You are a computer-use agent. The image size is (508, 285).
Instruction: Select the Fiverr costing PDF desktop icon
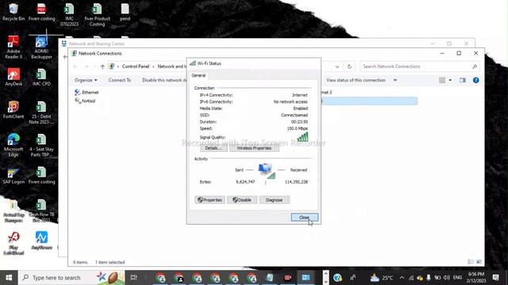pos(41,13)
